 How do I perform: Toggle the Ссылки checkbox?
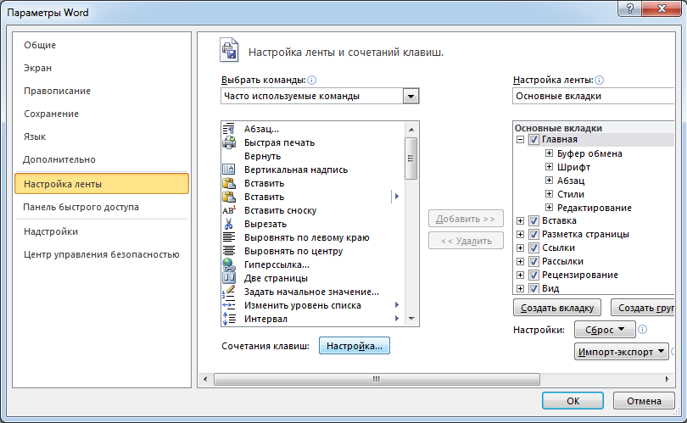[533, 248]
